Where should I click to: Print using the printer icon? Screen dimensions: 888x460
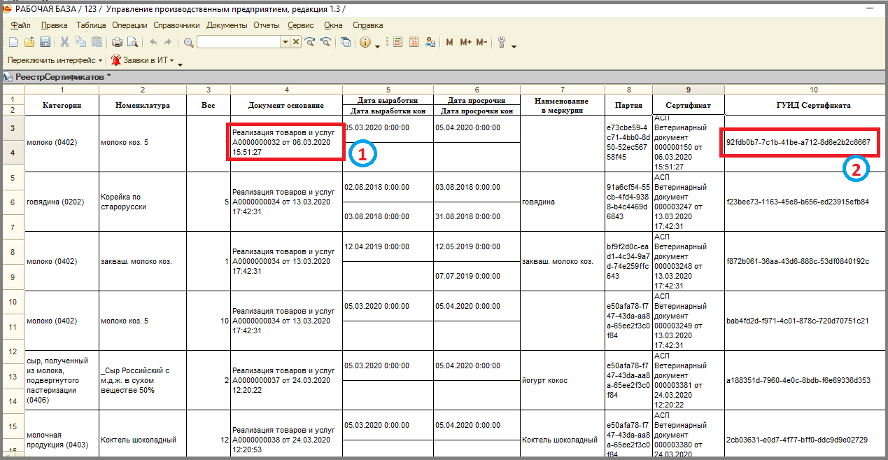pyautogui.click(x=117, y=42)
